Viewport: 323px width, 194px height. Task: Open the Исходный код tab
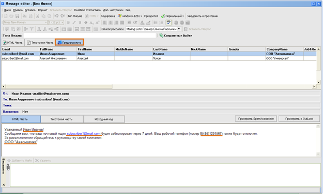pyautogui.click(x=104, y=119)
